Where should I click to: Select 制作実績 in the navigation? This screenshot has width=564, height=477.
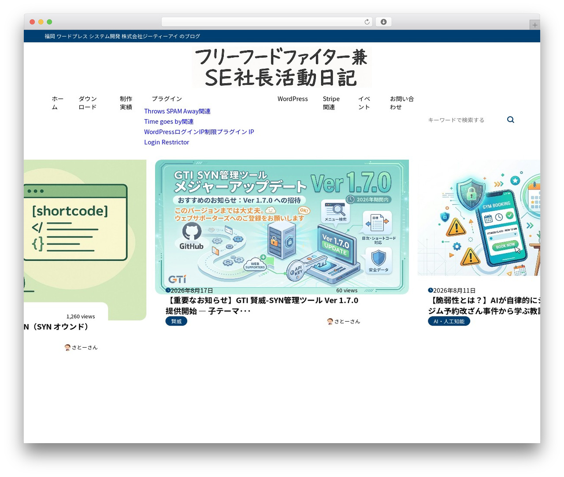[126, 103]
